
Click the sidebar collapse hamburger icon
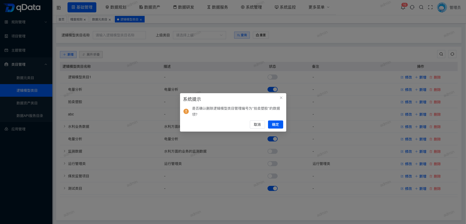59,8
